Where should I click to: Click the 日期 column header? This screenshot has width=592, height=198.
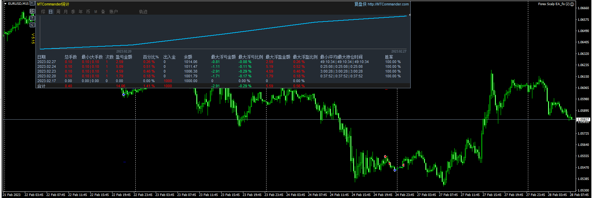pyautogui.click(x=41, y=57)
